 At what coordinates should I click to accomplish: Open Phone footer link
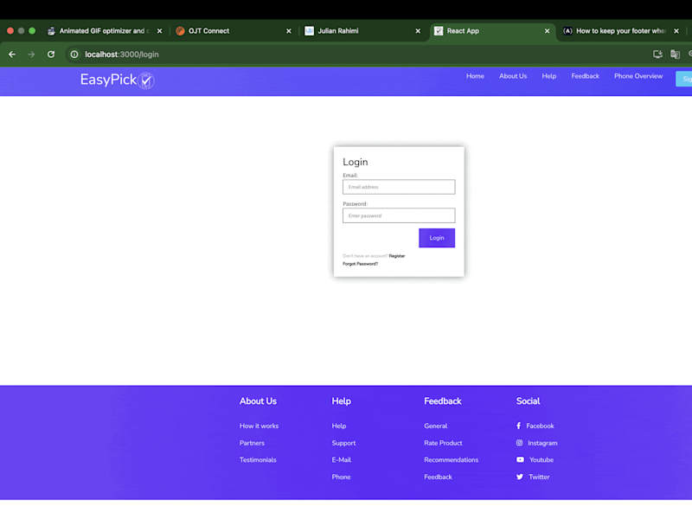point(341,477)
